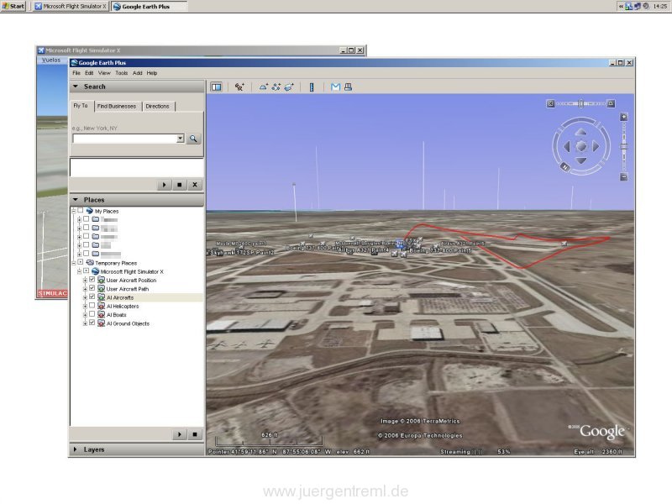Stop the search results tour
The width and height of the screenshot is (672, 504).
point(179,185)
